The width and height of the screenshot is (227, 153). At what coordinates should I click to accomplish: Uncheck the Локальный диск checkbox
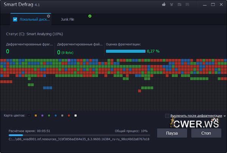[15, 19]
